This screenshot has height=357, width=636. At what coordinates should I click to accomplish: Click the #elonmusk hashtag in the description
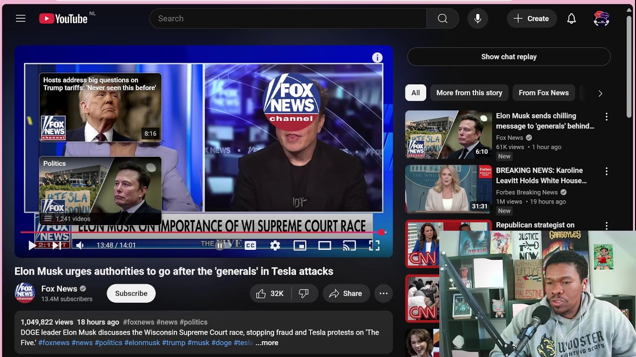[x=142, y=343]
